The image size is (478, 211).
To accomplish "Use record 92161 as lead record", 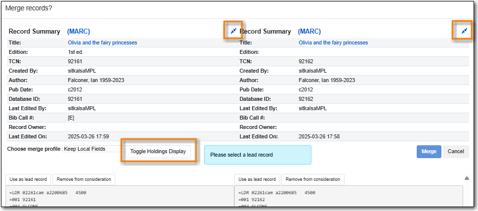I will coord(28,179).
